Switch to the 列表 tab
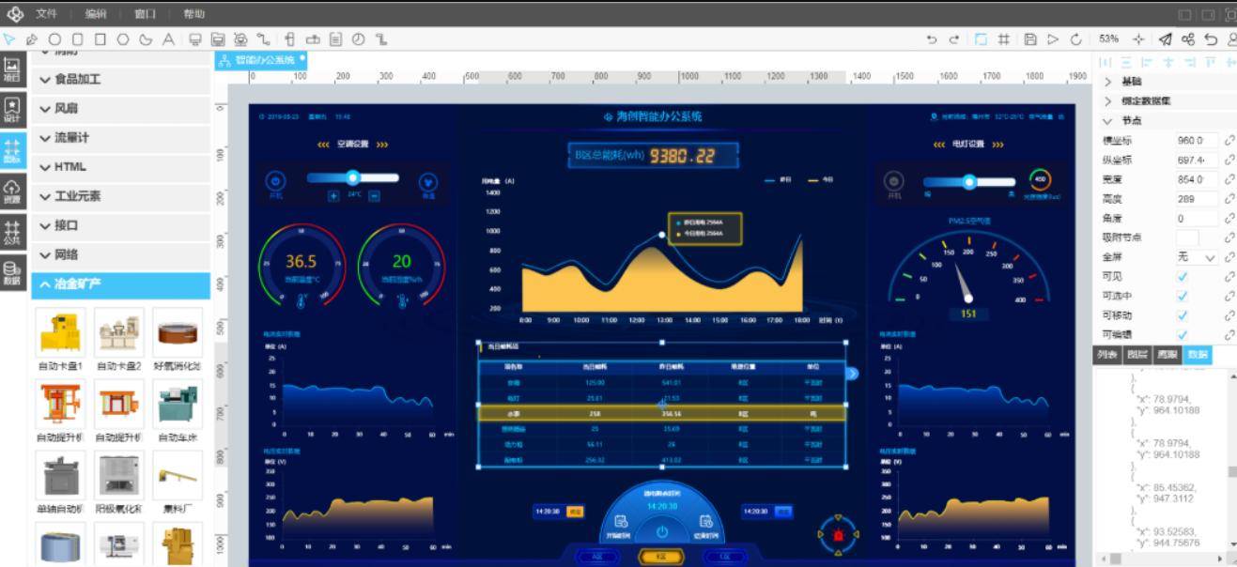Viewport: 1237px width, 567px height. click(1106, 355)
